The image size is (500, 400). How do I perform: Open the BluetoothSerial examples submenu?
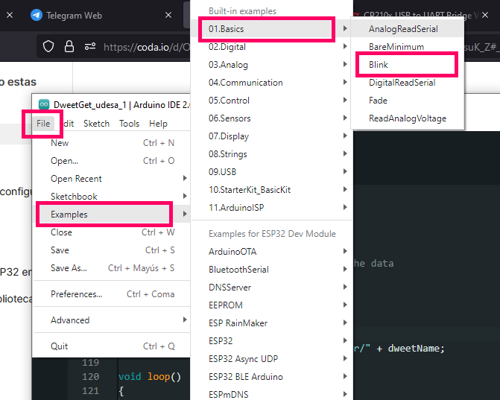pos(272,269)
